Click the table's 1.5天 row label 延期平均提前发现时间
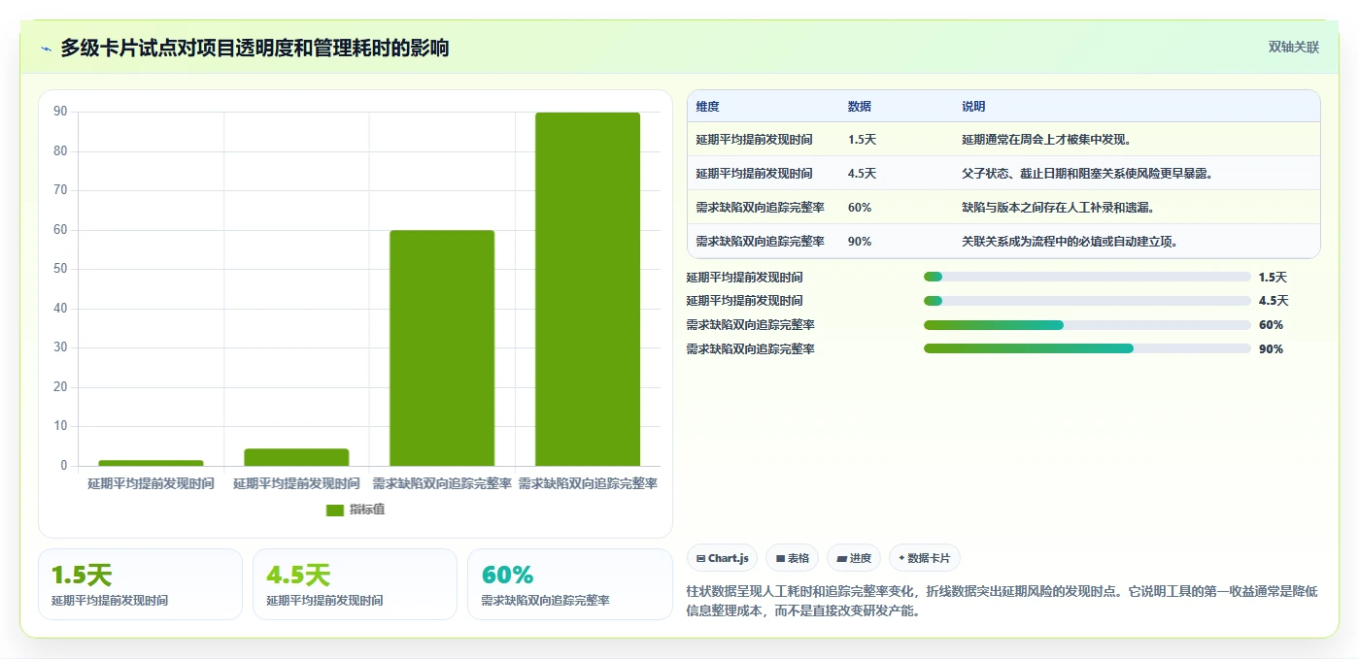This screenshot has height=659, width=1359. pos(754,140)
